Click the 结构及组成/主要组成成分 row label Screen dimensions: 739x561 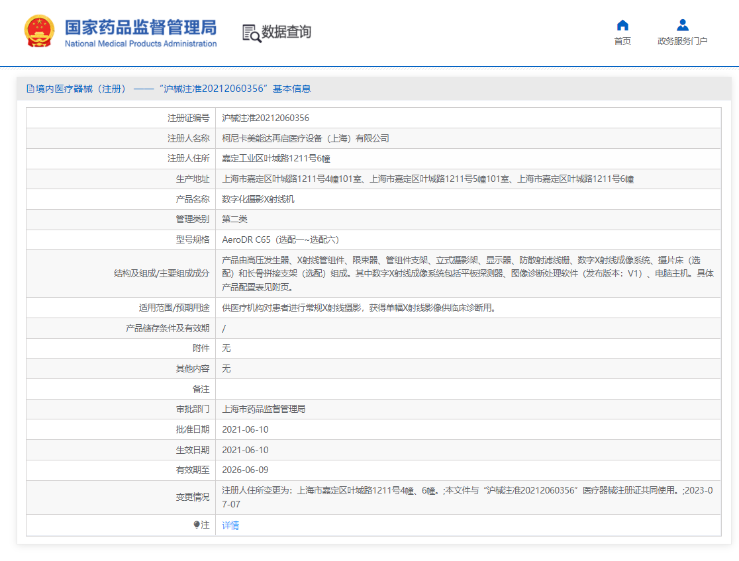click(162, 274)
